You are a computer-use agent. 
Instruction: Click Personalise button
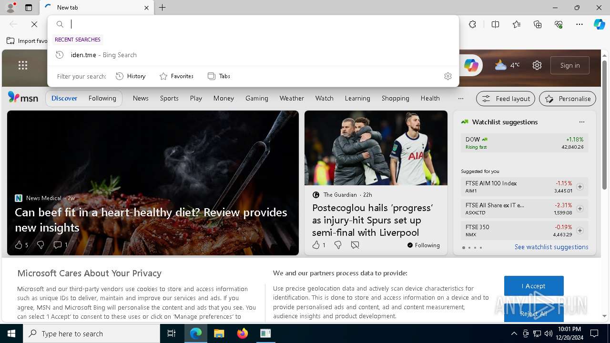[568, 99]
